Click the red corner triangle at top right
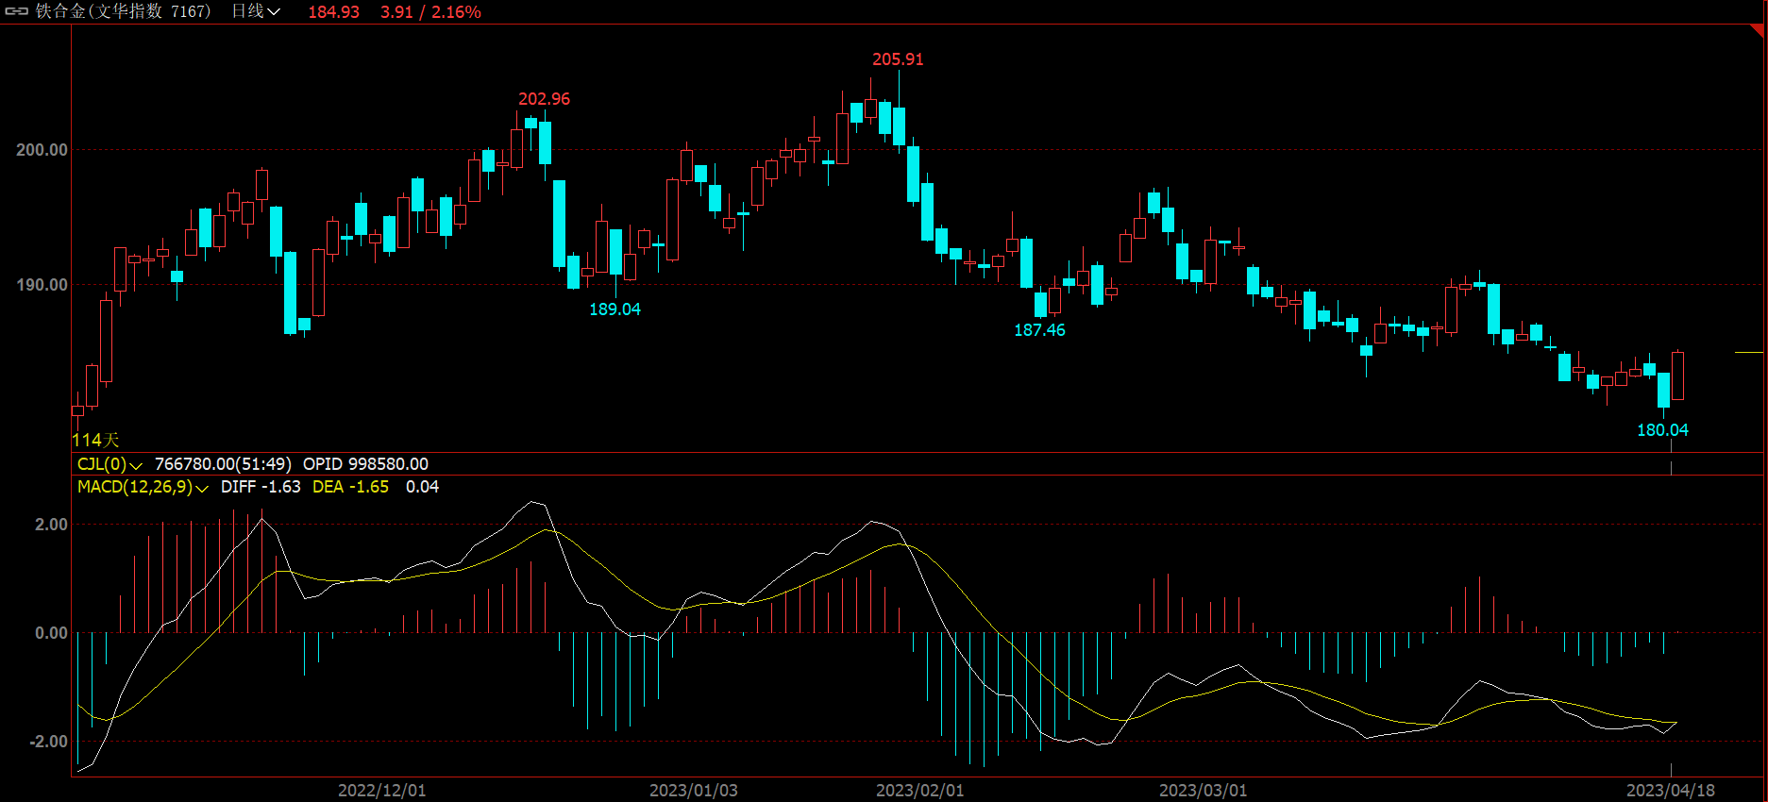This screenshot has width=1768, height=802. click(1759, 30)
